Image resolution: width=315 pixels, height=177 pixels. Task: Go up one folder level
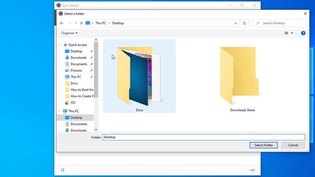[81, 23]
